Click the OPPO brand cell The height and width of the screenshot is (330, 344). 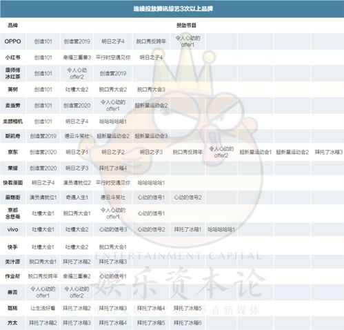point(12,41)
